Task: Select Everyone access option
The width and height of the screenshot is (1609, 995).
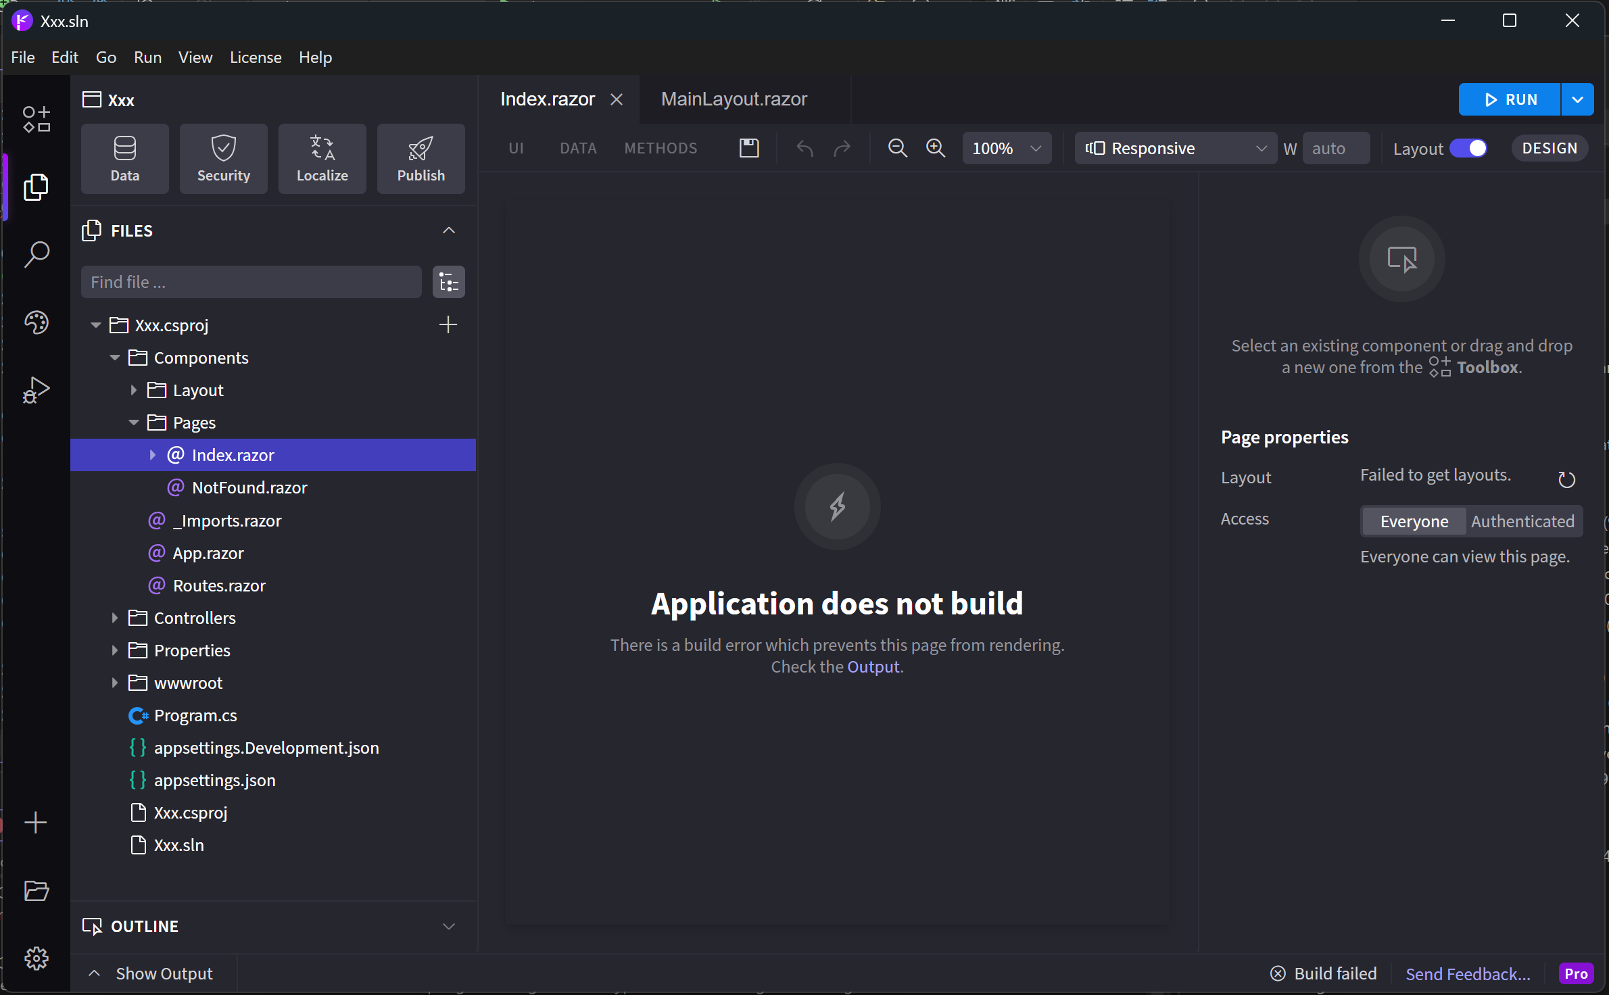Action: (x=1414, y=521)
